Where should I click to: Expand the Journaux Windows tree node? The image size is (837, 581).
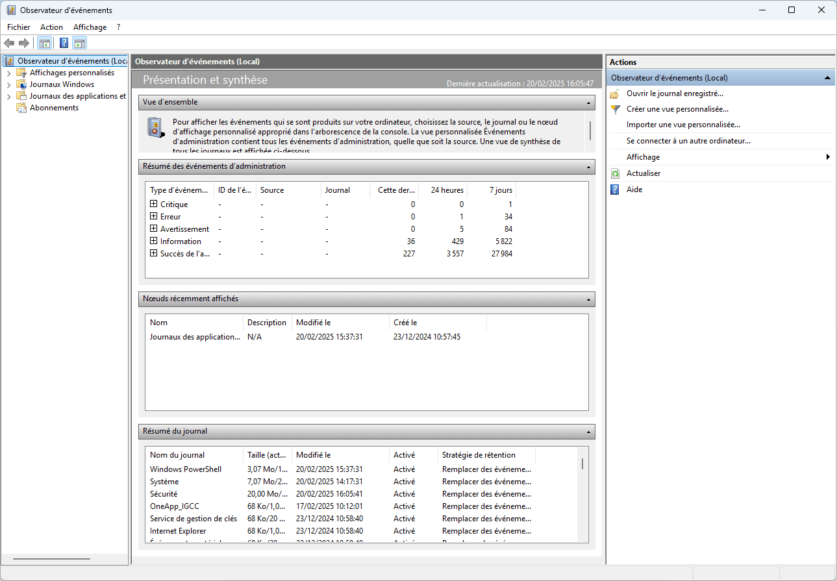pyautogui.click(x=8, y=85)
